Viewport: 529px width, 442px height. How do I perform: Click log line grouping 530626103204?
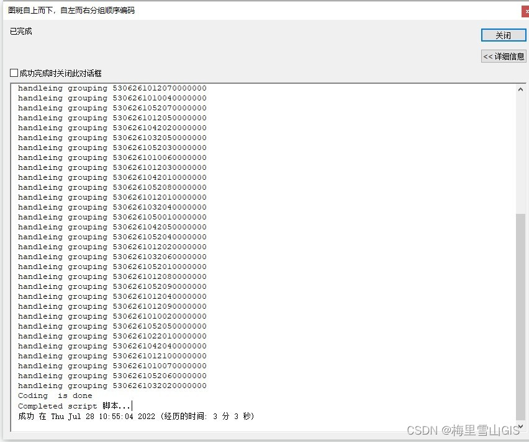[112, 207]
